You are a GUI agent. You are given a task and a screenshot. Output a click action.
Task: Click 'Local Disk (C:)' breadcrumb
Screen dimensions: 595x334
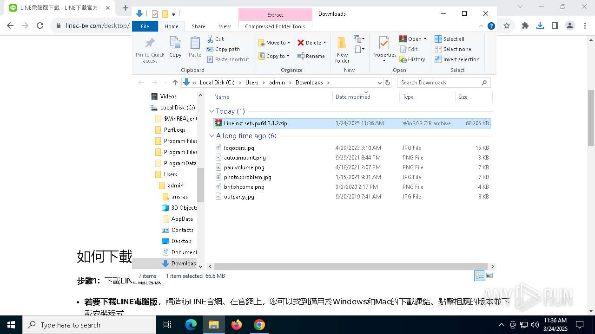(x=217, y=83)
